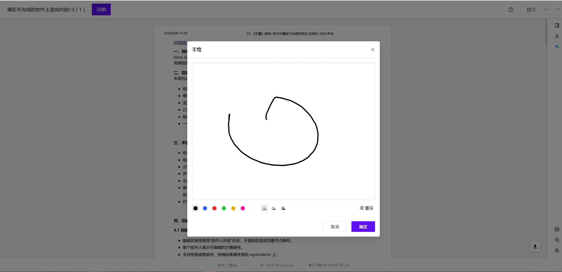This screenshot has height=272, width=562.
Task: Click the download icon in right sidebar
Action: [x=557, y=36]
